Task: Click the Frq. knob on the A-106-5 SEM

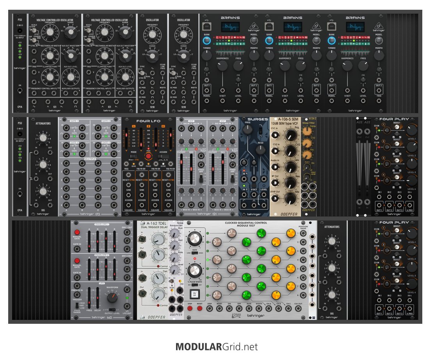Action: point(290,136)
